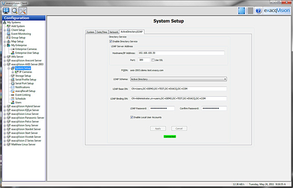Image resolution: width=293 pixels, height=188 pixels.
Task: Switch to the Network tab
Action: pos(114,32)
